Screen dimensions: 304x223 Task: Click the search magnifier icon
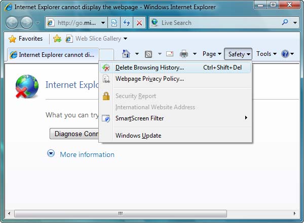(285, 22)
